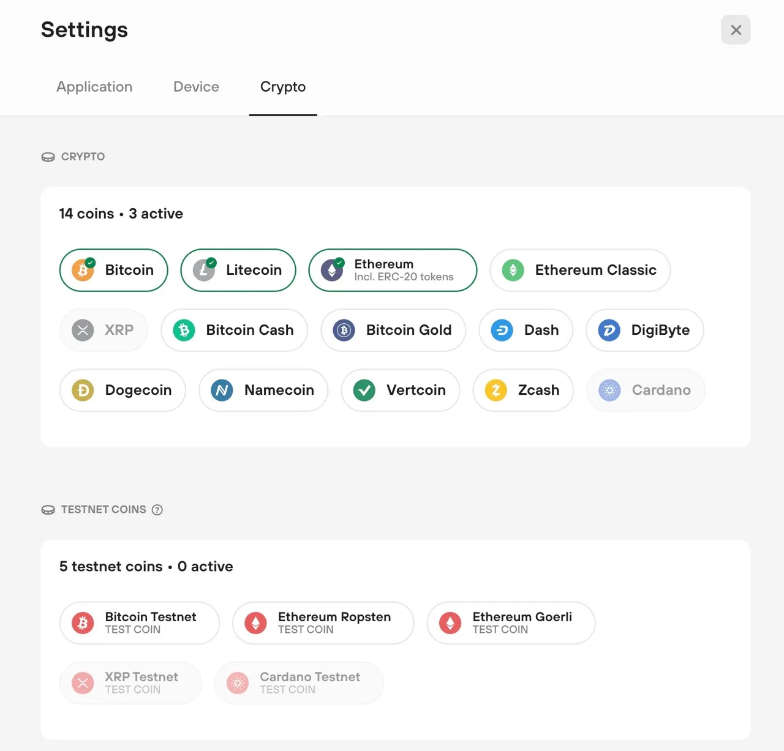Switch to the Application tab
The height and width of the screenshot is (751, 784).
pos(94,87)
